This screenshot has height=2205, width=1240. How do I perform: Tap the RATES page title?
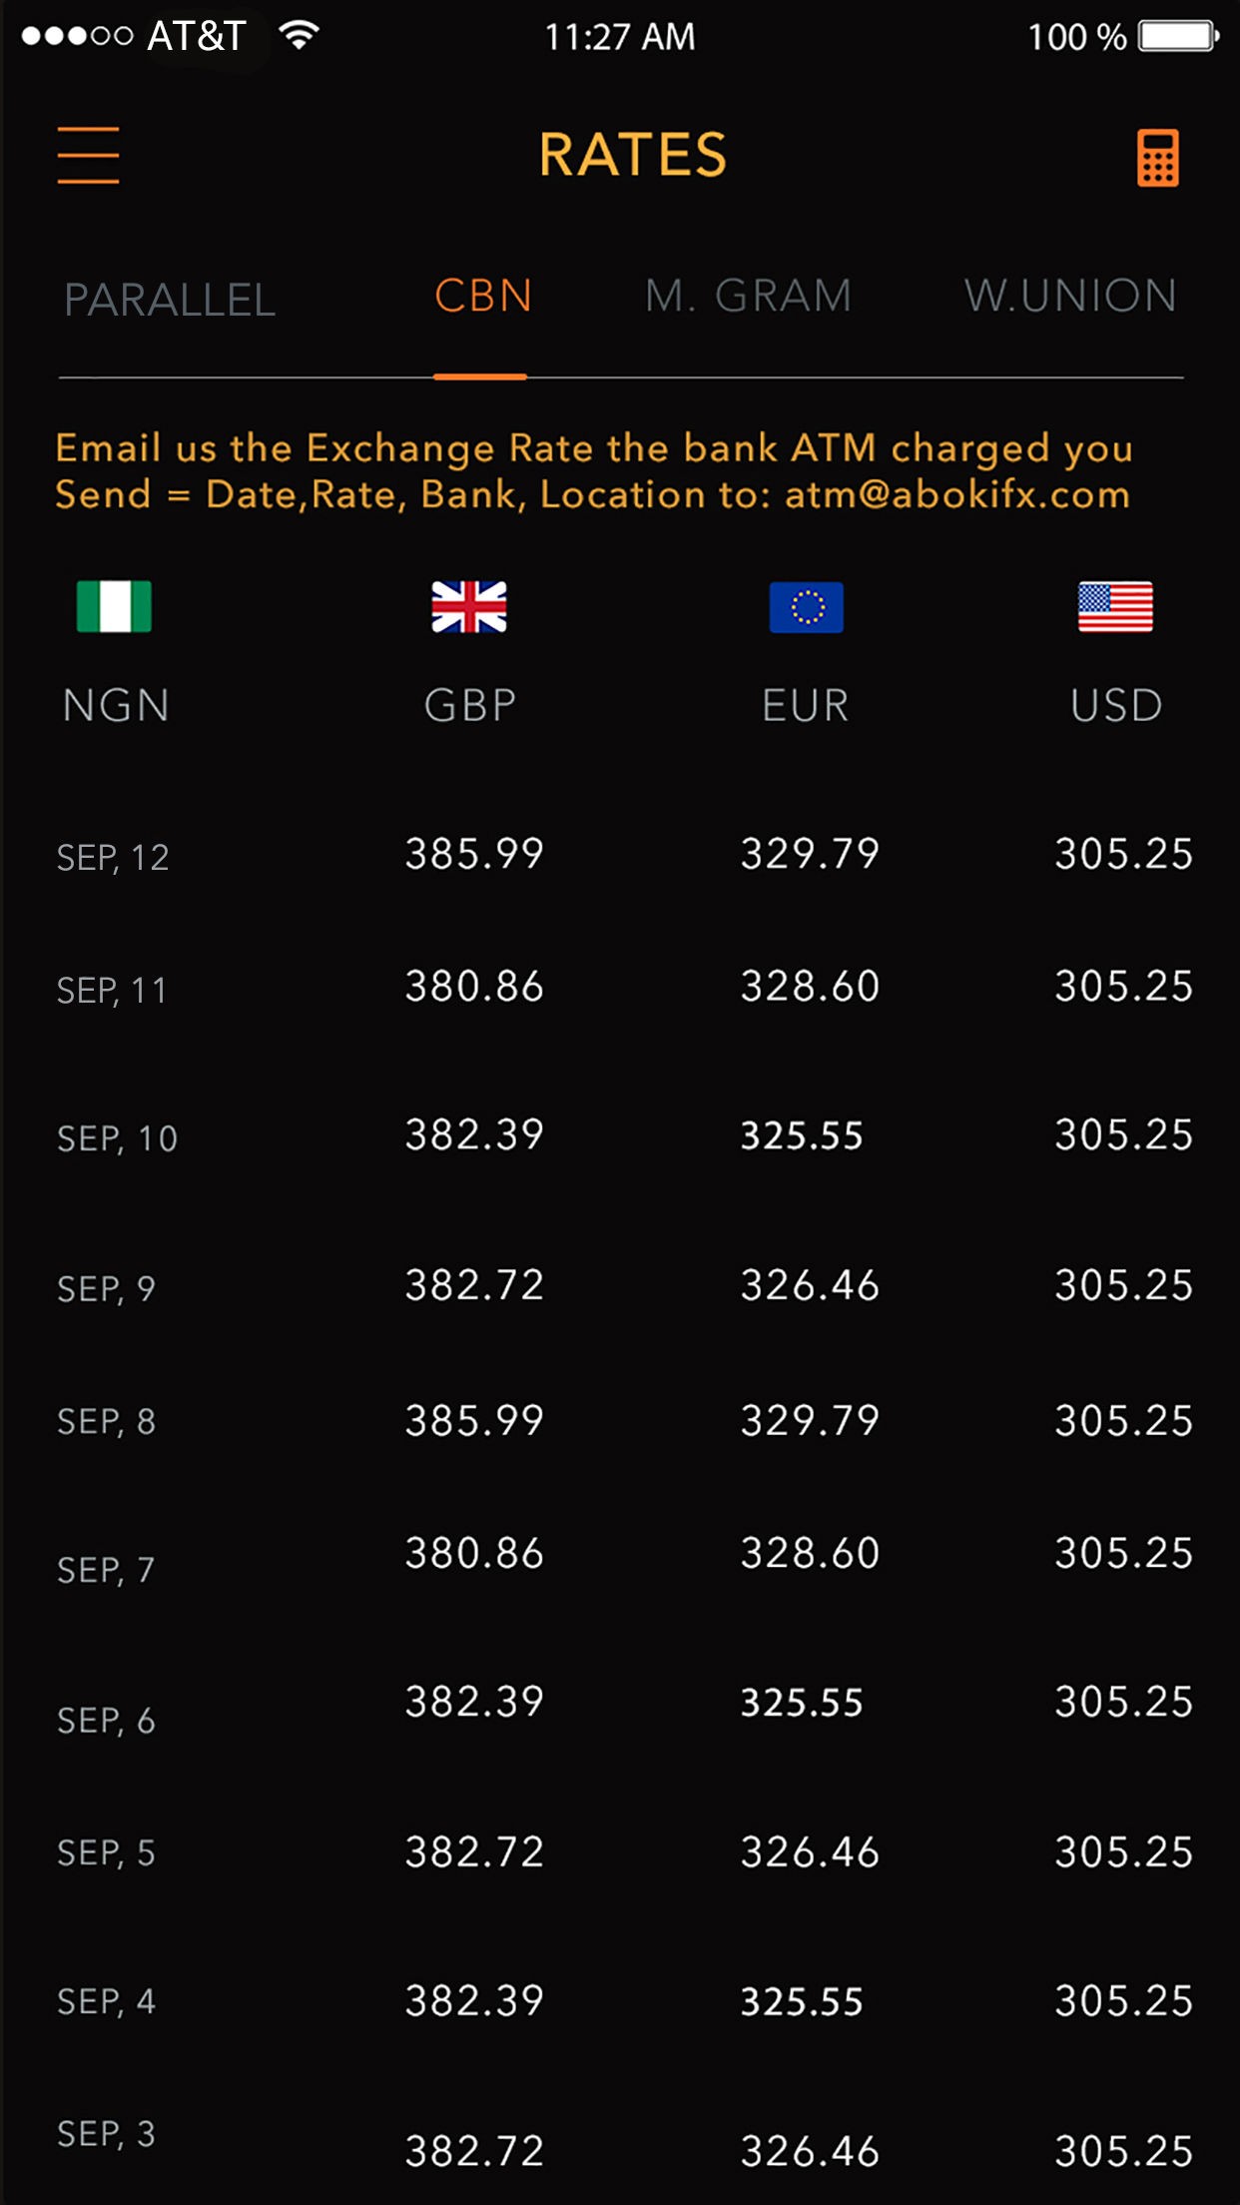click(633, 155)
